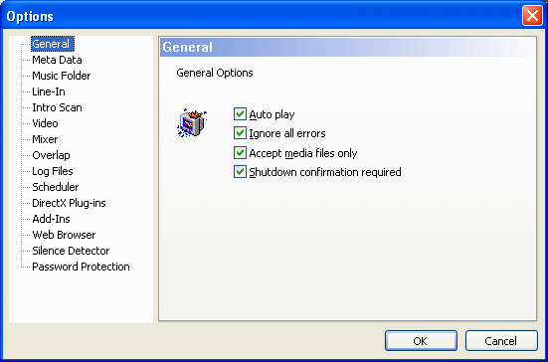Disable the Auto play checkbox
The height and width of the screenshot is (362, 548).
pyautogui.click(x=240, y=114)
